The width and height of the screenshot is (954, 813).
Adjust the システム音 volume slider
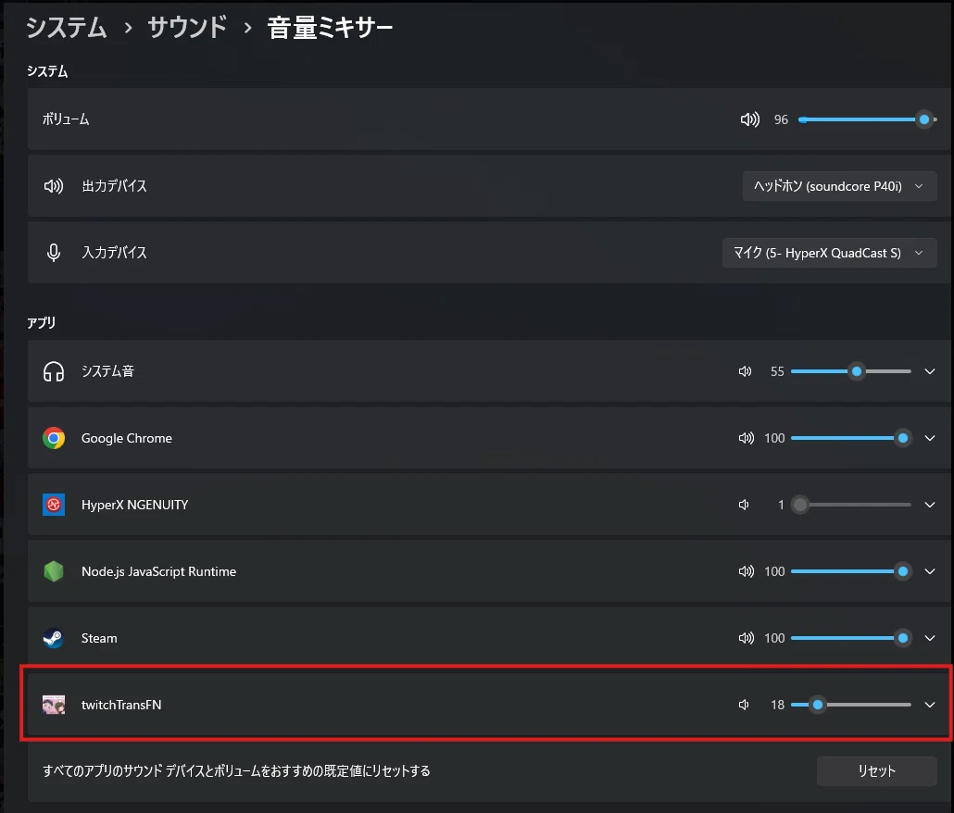point(850,371)
